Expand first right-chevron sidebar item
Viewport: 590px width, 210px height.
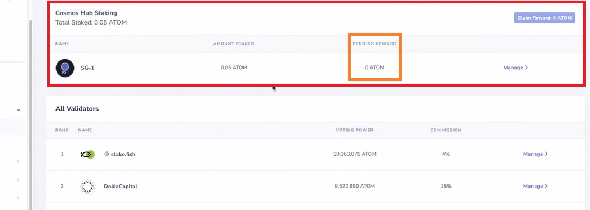tap(18, 161)
